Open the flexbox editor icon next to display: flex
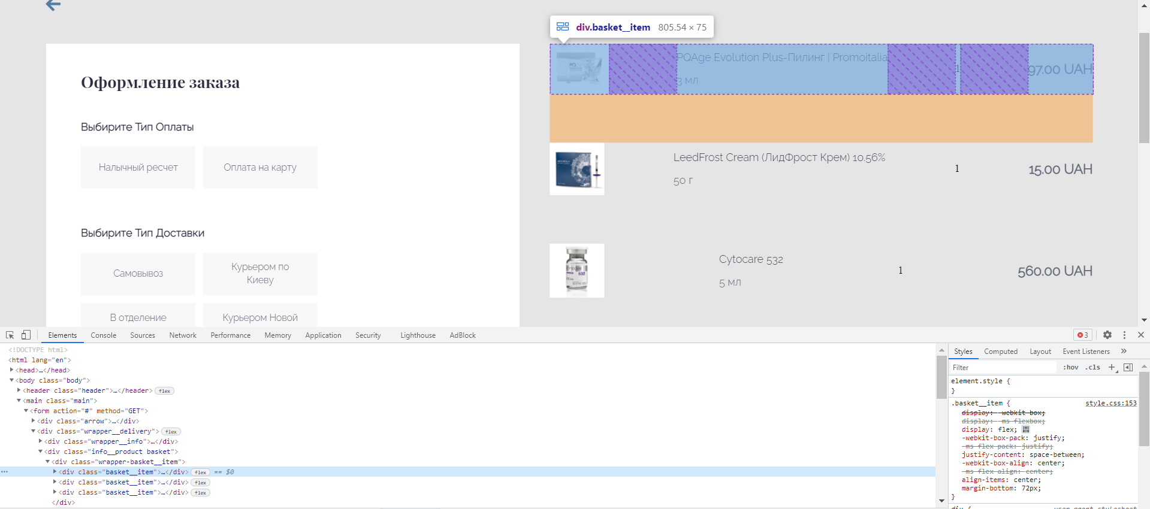This screenshot has height=509, width=1150. click(1026, 429)
